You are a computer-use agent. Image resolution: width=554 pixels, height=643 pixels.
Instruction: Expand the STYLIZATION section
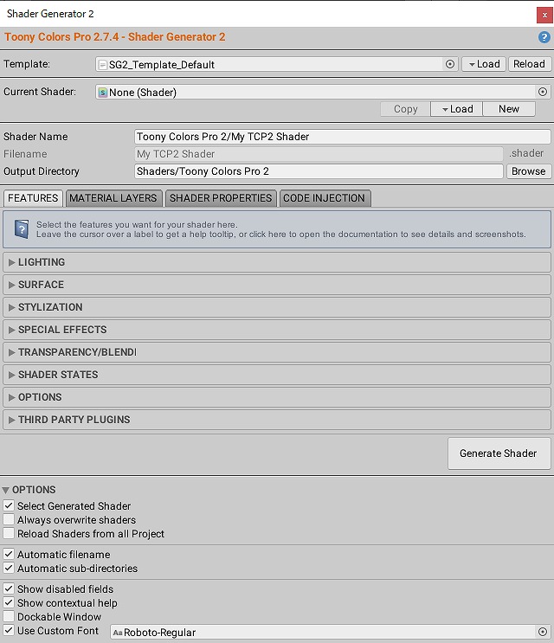(x=277, y=307)
